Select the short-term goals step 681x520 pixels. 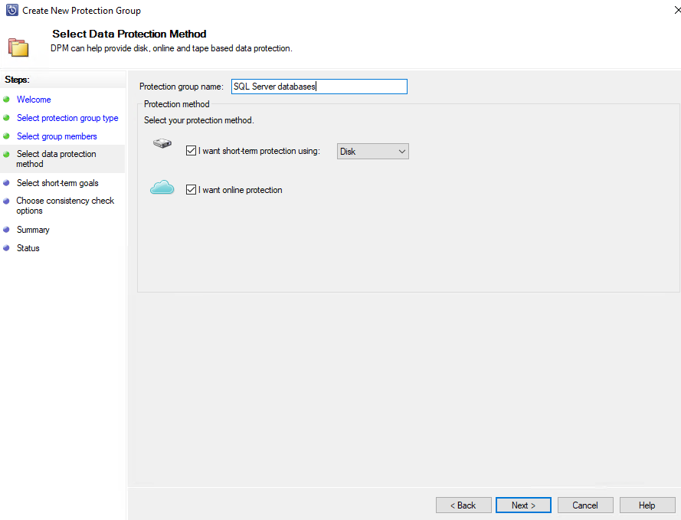[57, 183]
